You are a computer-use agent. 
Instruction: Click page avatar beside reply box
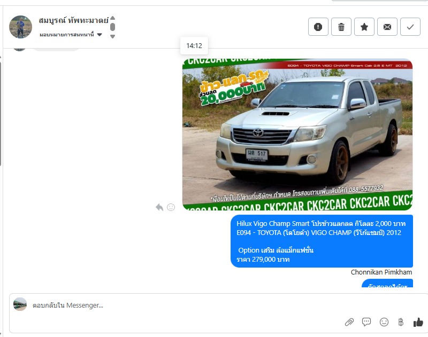click(20, 304)
